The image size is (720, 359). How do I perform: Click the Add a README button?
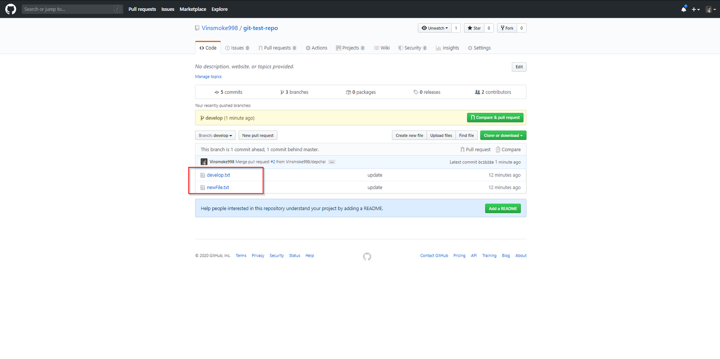pyautogui.click(x=503, y=209)
